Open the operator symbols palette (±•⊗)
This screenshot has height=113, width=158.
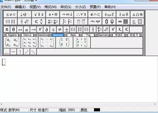53,14
